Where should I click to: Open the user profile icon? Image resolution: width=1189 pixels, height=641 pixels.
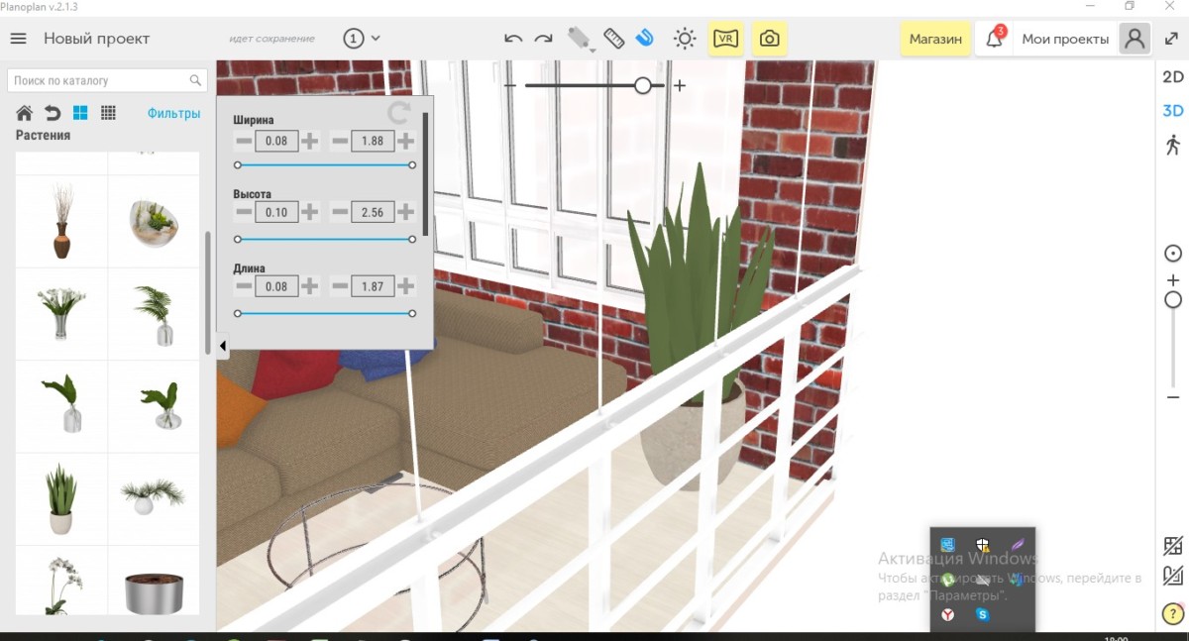1135,39
